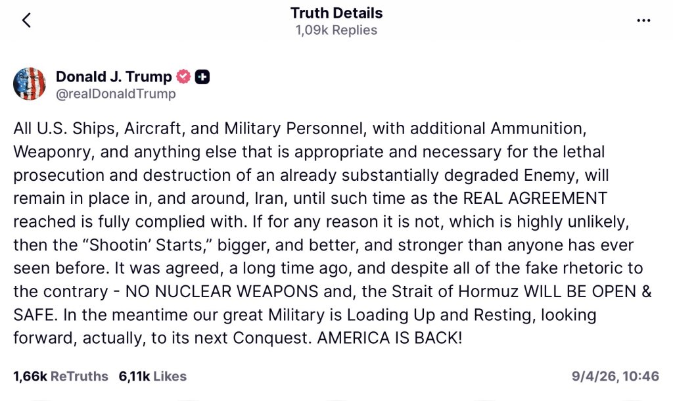Click Donald J. Trump's profile avatar
Image resolution: width=673 pixels, height=401 pixels.
[x=30, y=84]
